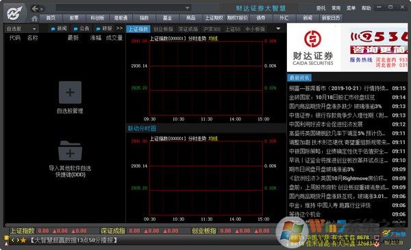Open the 指数 toolbar tab
The height and width of the screenshot is (250, 411).
(x=144, y=18)
